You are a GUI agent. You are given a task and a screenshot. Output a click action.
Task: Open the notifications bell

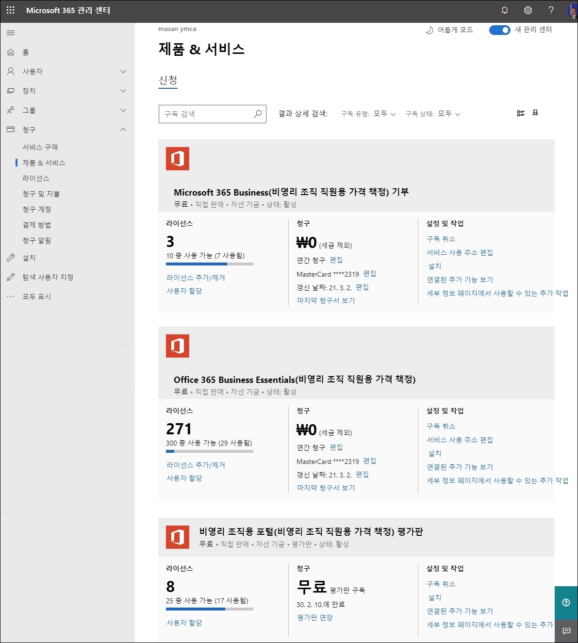[x=505, y=10]
